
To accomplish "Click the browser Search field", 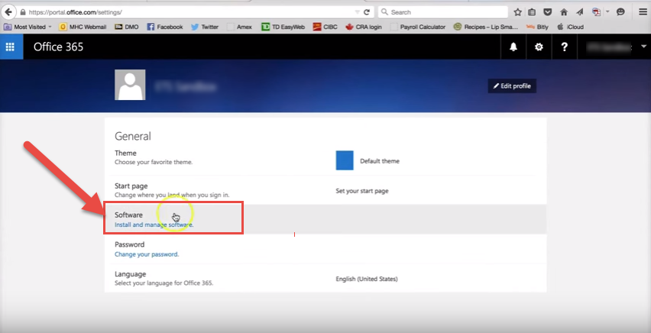I will (x=442, y=12).
